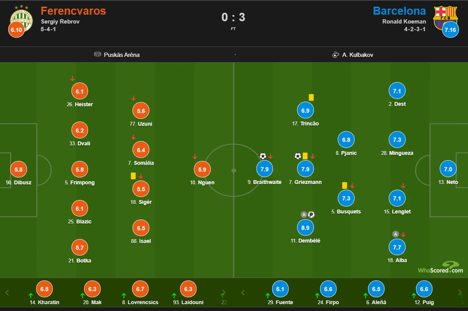This screenshot has width=468, height=311.
Task: Open the Barcelona team name link
Action: point(399,11)
